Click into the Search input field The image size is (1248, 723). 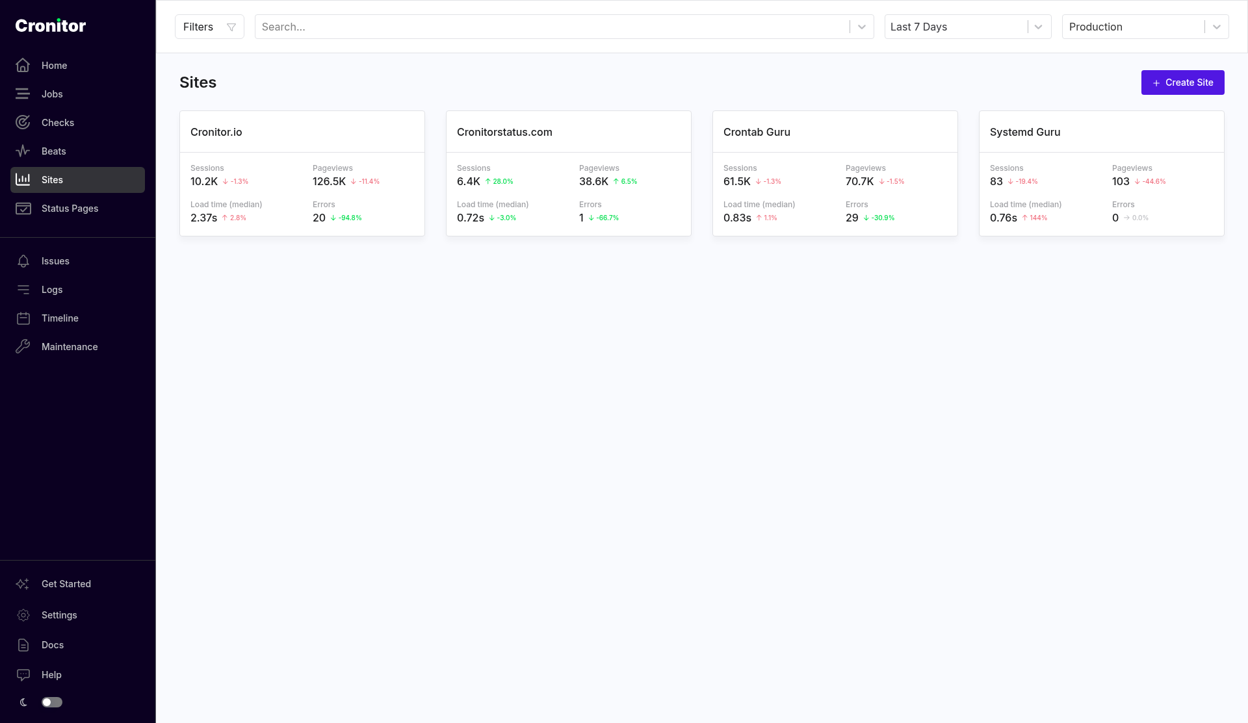click(x=552, y=27)
